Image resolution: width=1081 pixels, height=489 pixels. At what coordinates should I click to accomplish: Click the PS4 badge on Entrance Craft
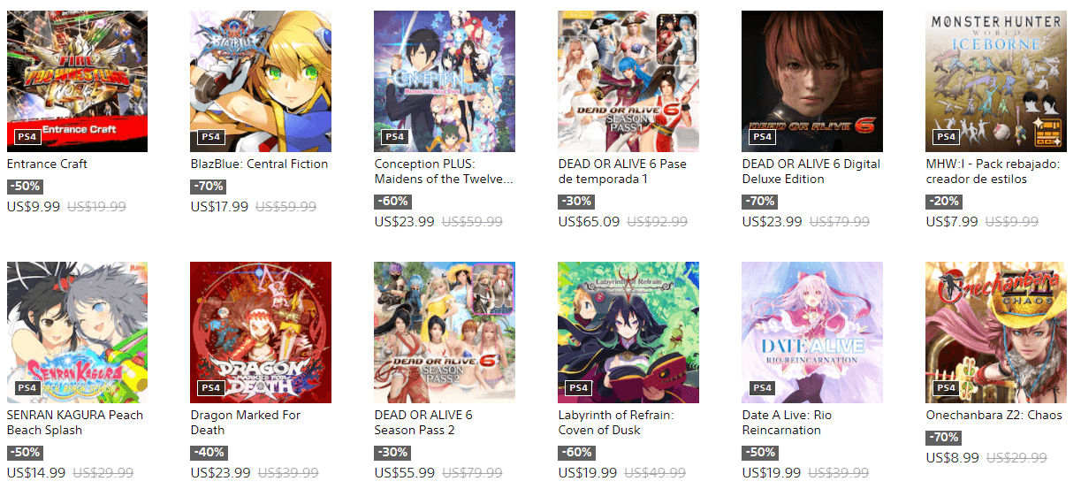point(27,137)
